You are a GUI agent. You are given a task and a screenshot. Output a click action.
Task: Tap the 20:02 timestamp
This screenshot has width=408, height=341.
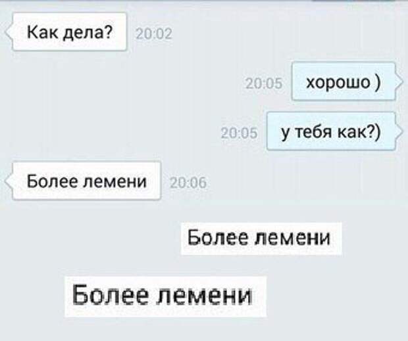point(154,34)
